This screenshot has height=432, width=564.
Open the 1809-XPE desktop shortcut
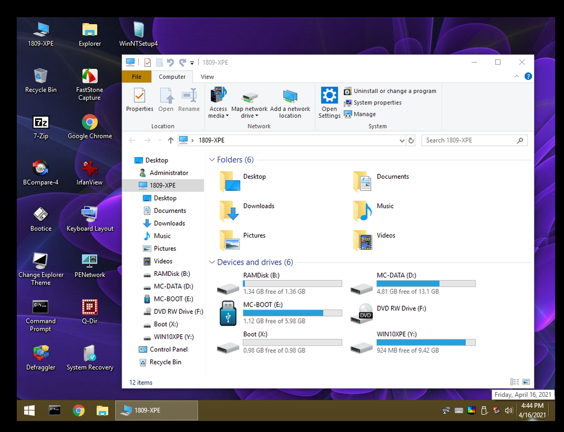(x=41, y=34)
